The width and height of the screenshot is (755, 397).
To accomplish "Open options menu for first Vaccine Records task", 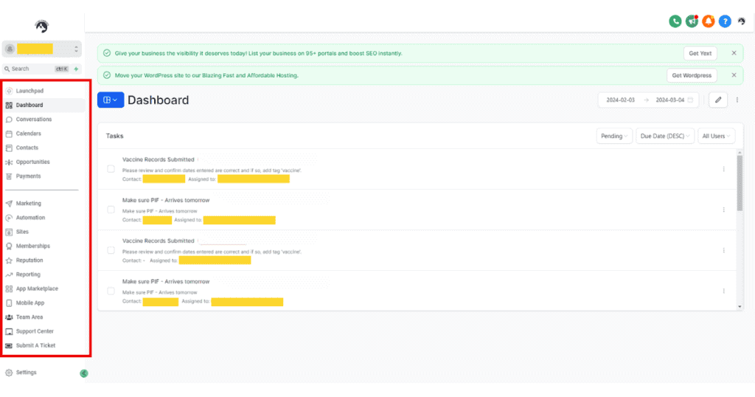I will tap(724, 169).
